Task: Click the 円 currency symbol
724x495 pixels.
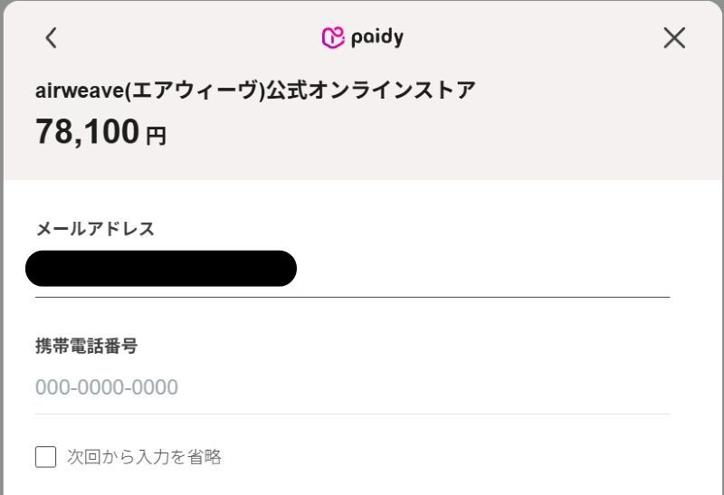Action: [157, 136]
